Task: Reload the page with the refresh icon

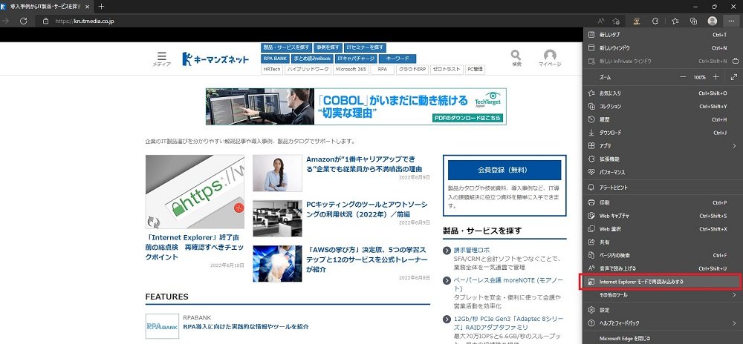Action: click(x=23, y=21)
